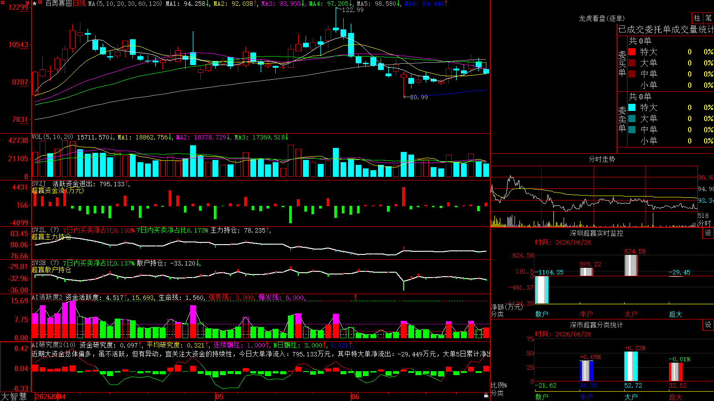Click the red gear icon beside the star

[x=40, y=3]
